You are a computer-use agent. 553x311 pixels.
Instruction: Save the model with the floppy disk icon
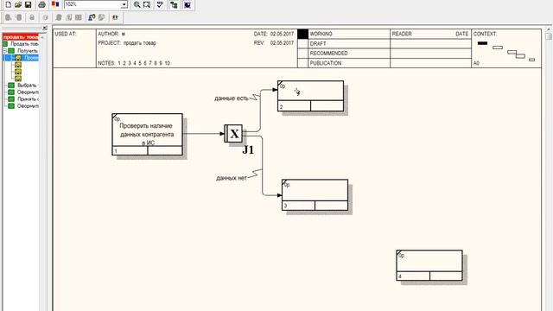(28, 4)
